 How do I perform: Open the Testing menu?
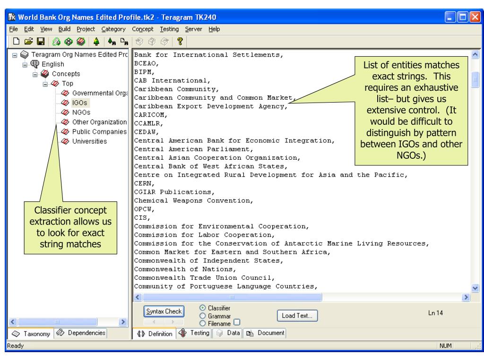click(169, 29)
